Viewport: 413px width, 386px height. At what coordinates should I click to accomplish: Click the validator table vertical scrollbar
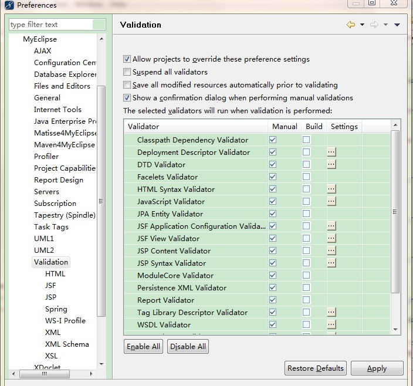395,211
